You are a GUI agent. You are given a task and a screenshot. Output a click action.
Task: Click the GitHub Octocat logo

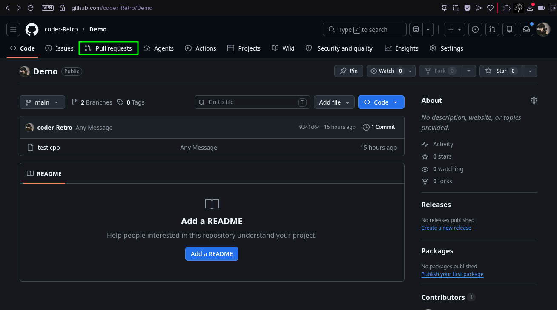coord(32,29)
